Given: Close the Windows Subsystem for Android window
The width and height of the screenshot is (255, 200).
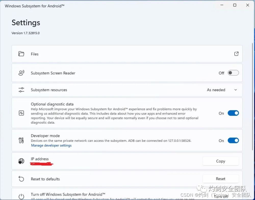Looking at the screenshot, I should tap(248, 5).
